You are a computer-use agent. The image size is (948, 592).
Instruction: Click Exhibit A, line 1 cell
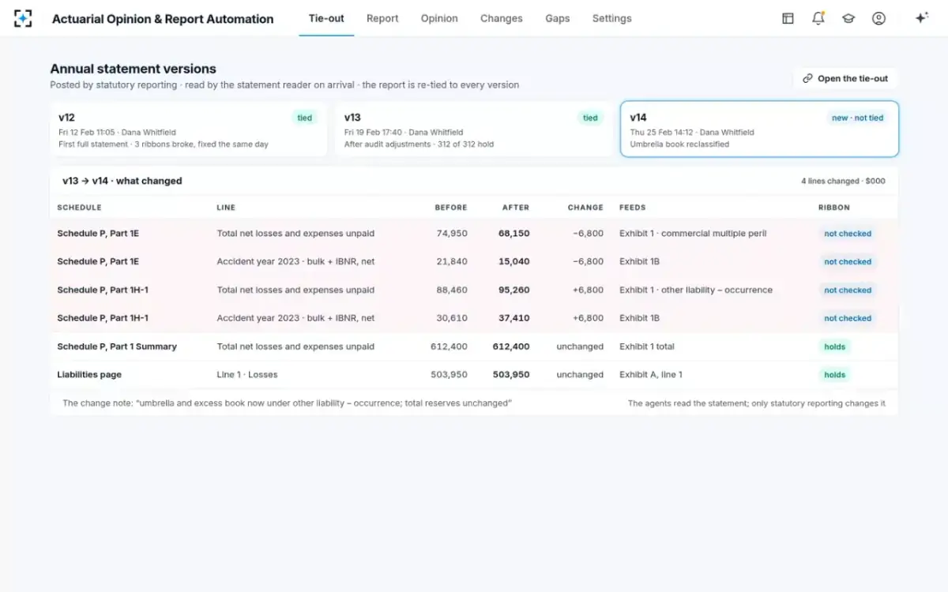point(651,375)
